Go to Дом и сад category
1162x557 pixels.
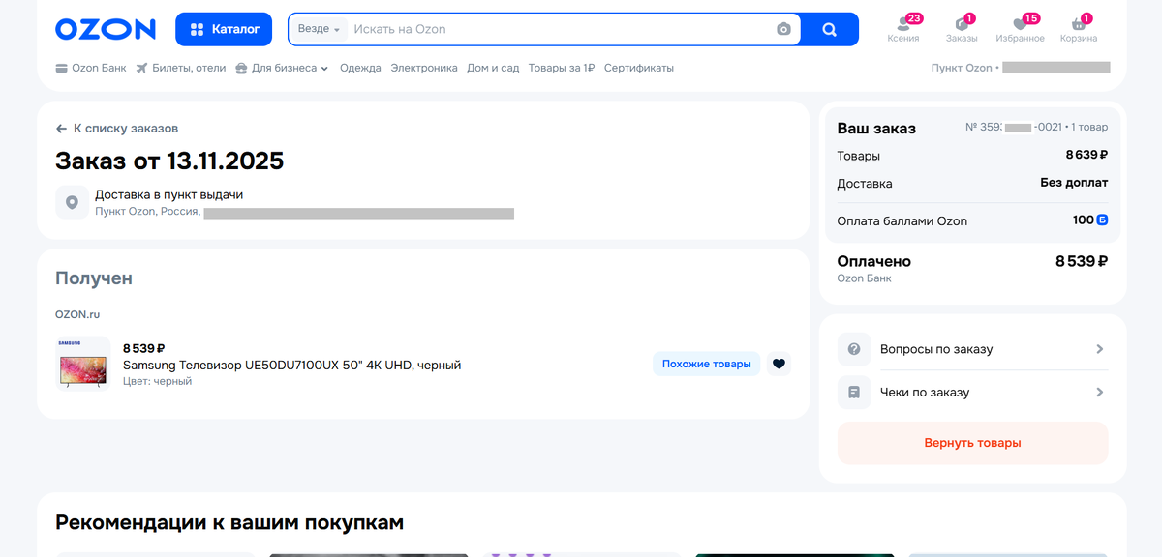pyautogui.click(x=493, y=68)
